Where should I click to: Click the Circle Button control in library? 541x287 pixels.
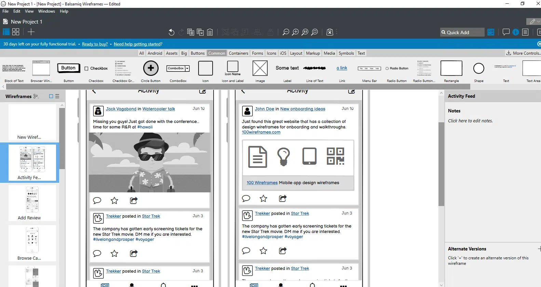pyautogui.click(x=151, y=71)
